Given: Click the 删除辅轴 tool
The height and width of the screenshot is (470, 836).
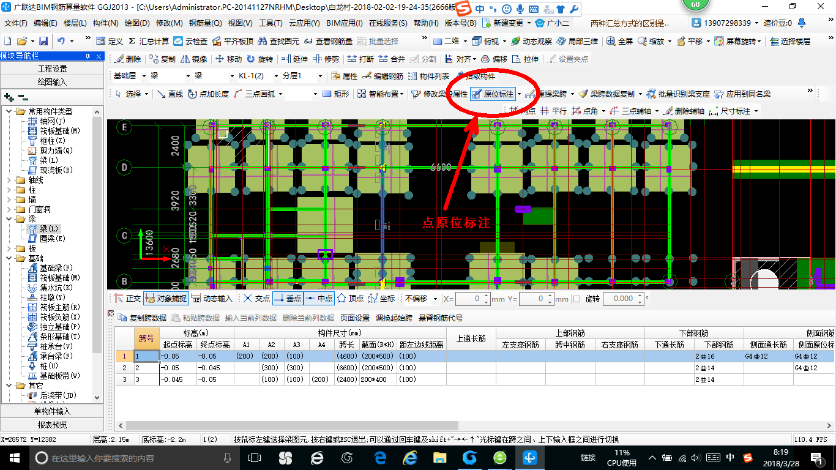Looking at the screenshot, I should click(x=684, y=111).
